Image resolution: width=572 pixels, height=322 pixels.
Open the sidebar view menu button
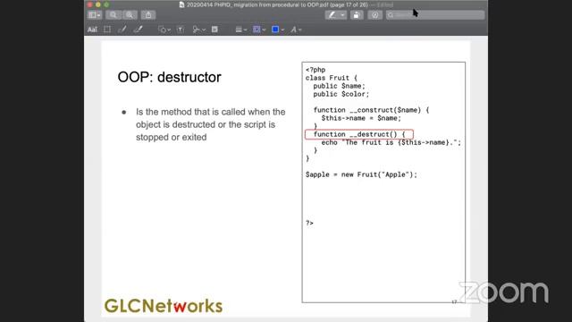[95, 15]
